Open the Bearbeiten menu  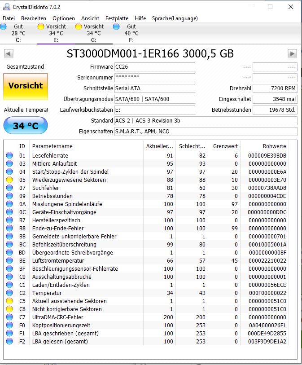click(34, 18)
